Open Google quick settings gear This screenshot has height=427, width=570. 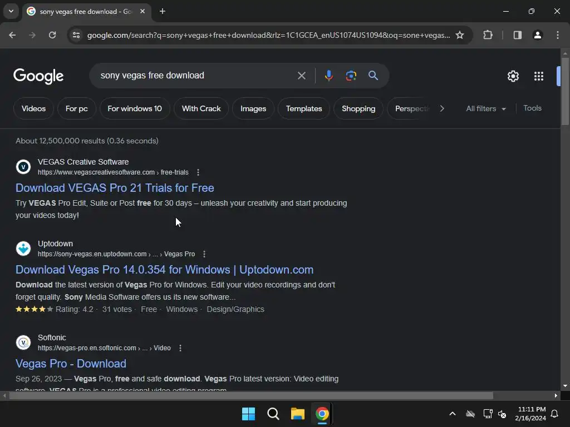pyautogui.click(x=513, y=76)
